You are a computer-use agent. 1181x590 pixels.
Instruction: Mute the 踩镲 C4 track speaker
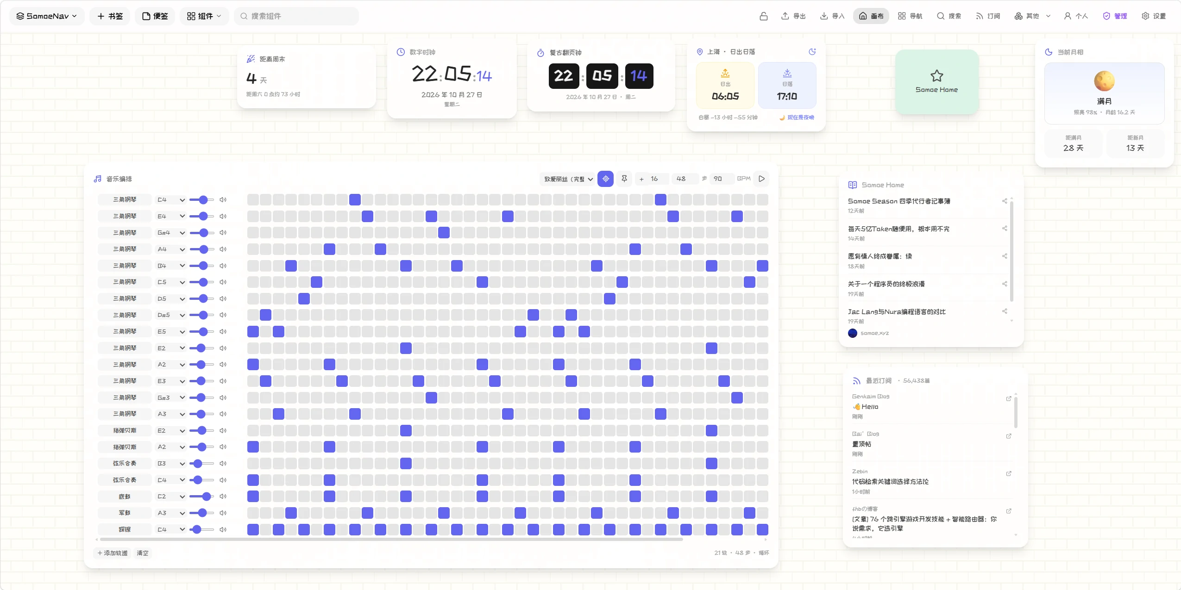[x=223, y=530]
